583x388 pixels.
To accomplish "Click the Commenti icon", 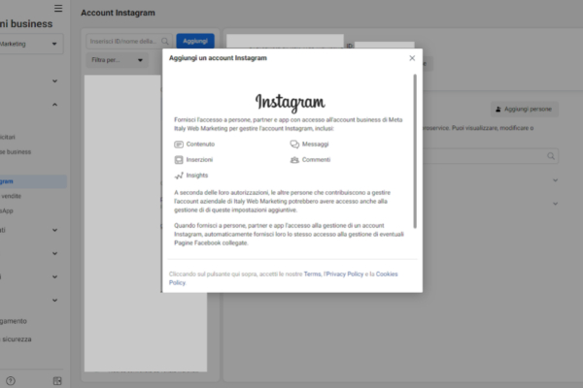I will click(x=294, y=159).
